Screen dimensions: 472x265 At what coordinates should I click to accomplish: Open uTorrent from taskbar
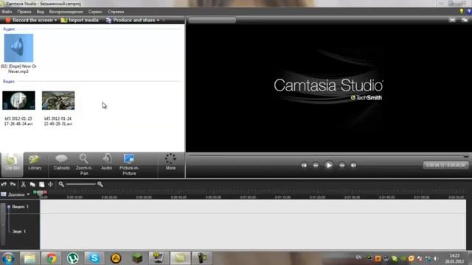(72, 258)
